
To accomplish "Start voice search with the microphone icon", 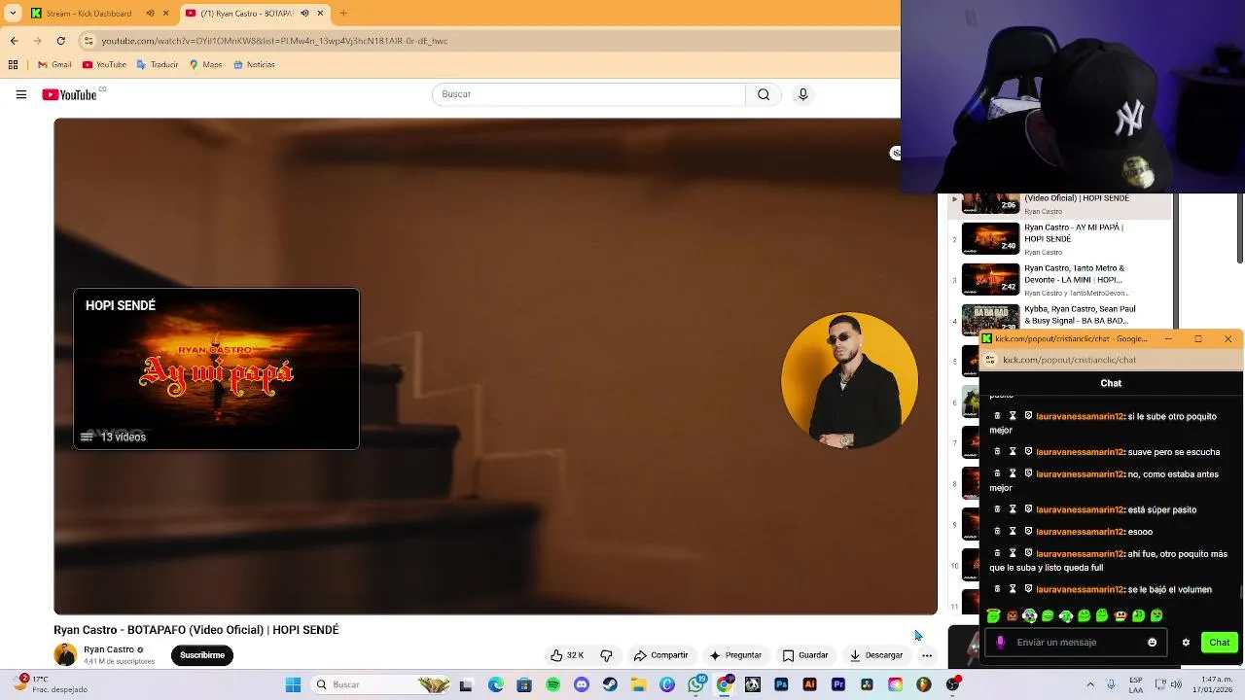I will click(802, 94).
